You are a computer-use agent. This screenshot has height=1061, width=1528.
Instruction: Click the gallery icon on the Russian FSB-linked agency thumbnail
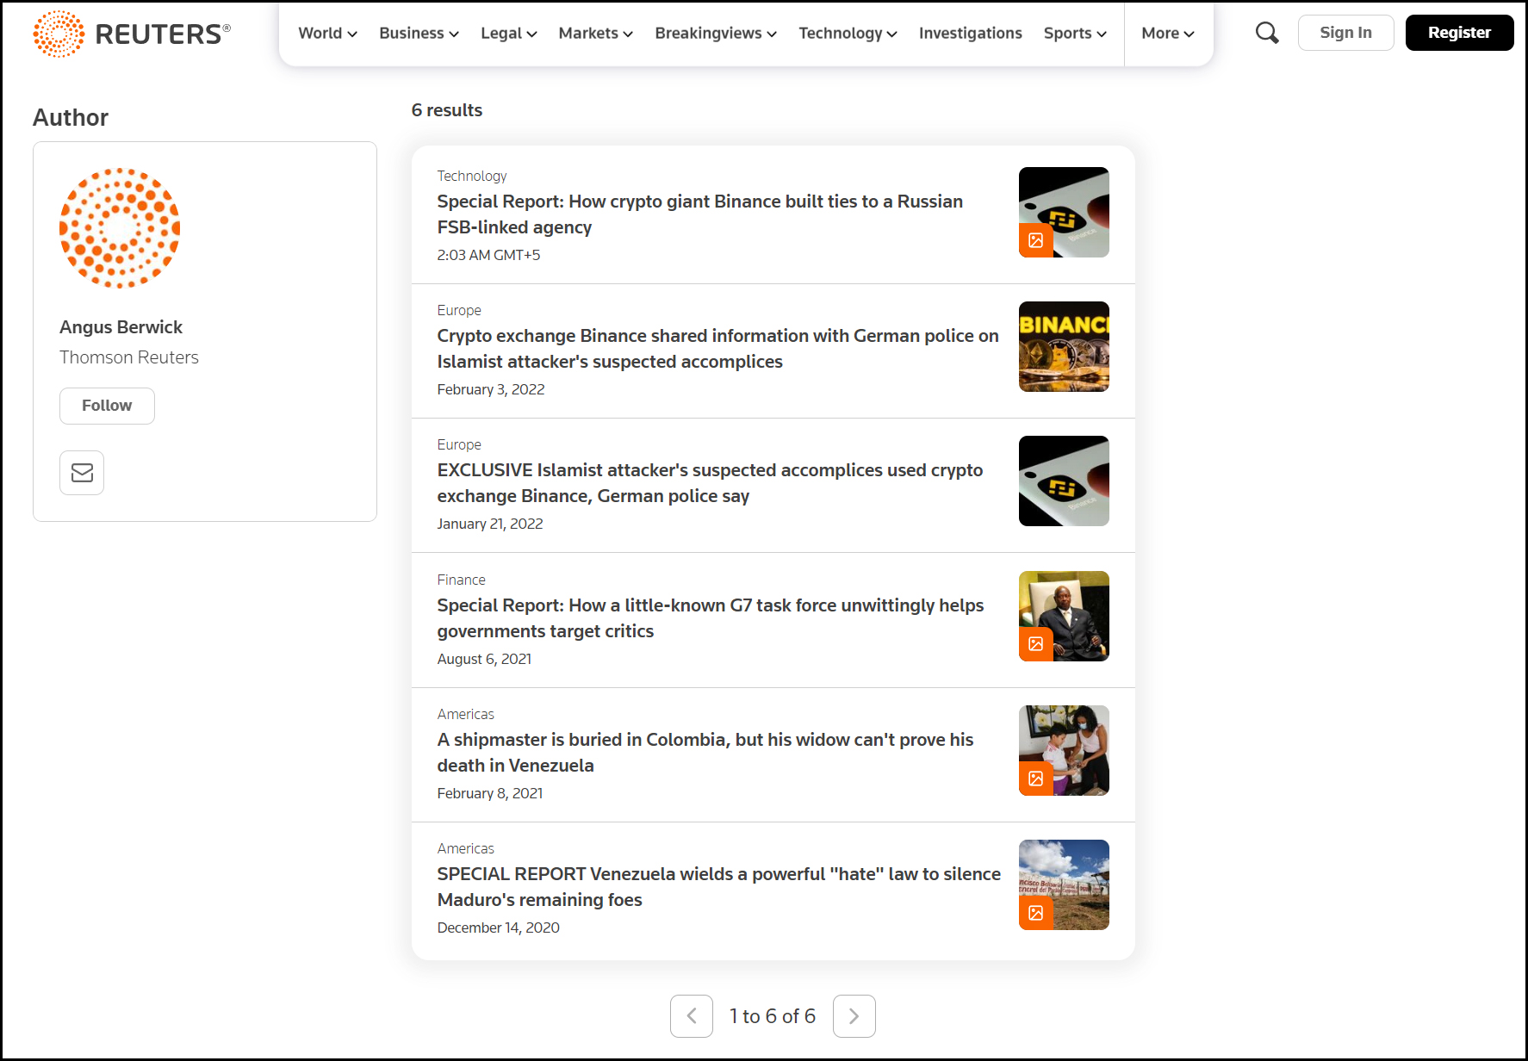1036,240
